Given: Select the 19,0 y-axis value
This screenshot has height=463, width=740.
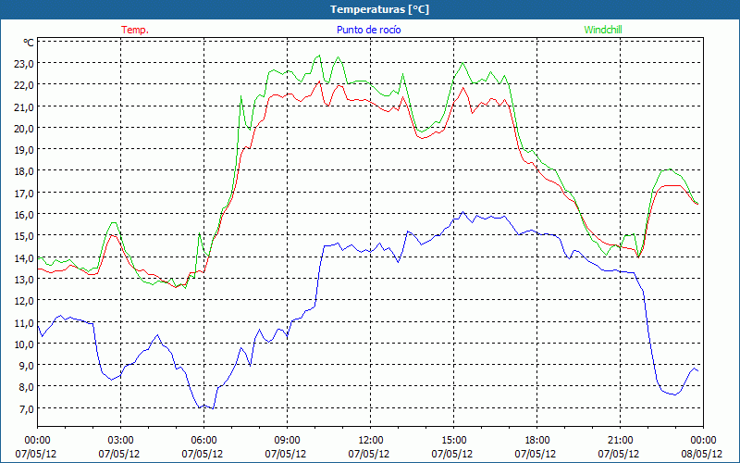Looking at the screenshot, I should [24, 150].
